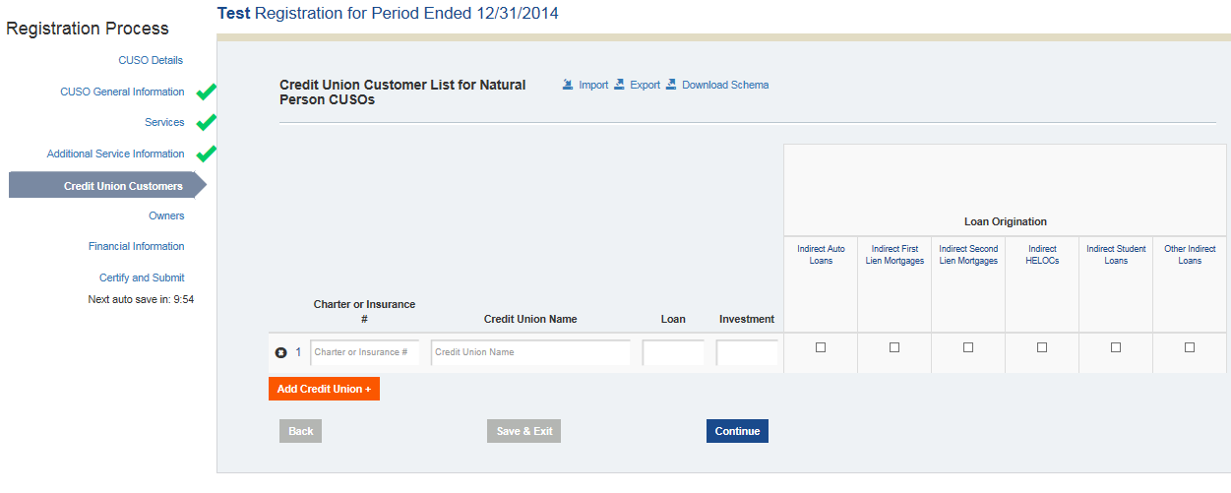The height and width of the screenshot is (493, 1231).
Task: Click the Download Schema icon
Action: pyautogui.click(x=671, y=85)
